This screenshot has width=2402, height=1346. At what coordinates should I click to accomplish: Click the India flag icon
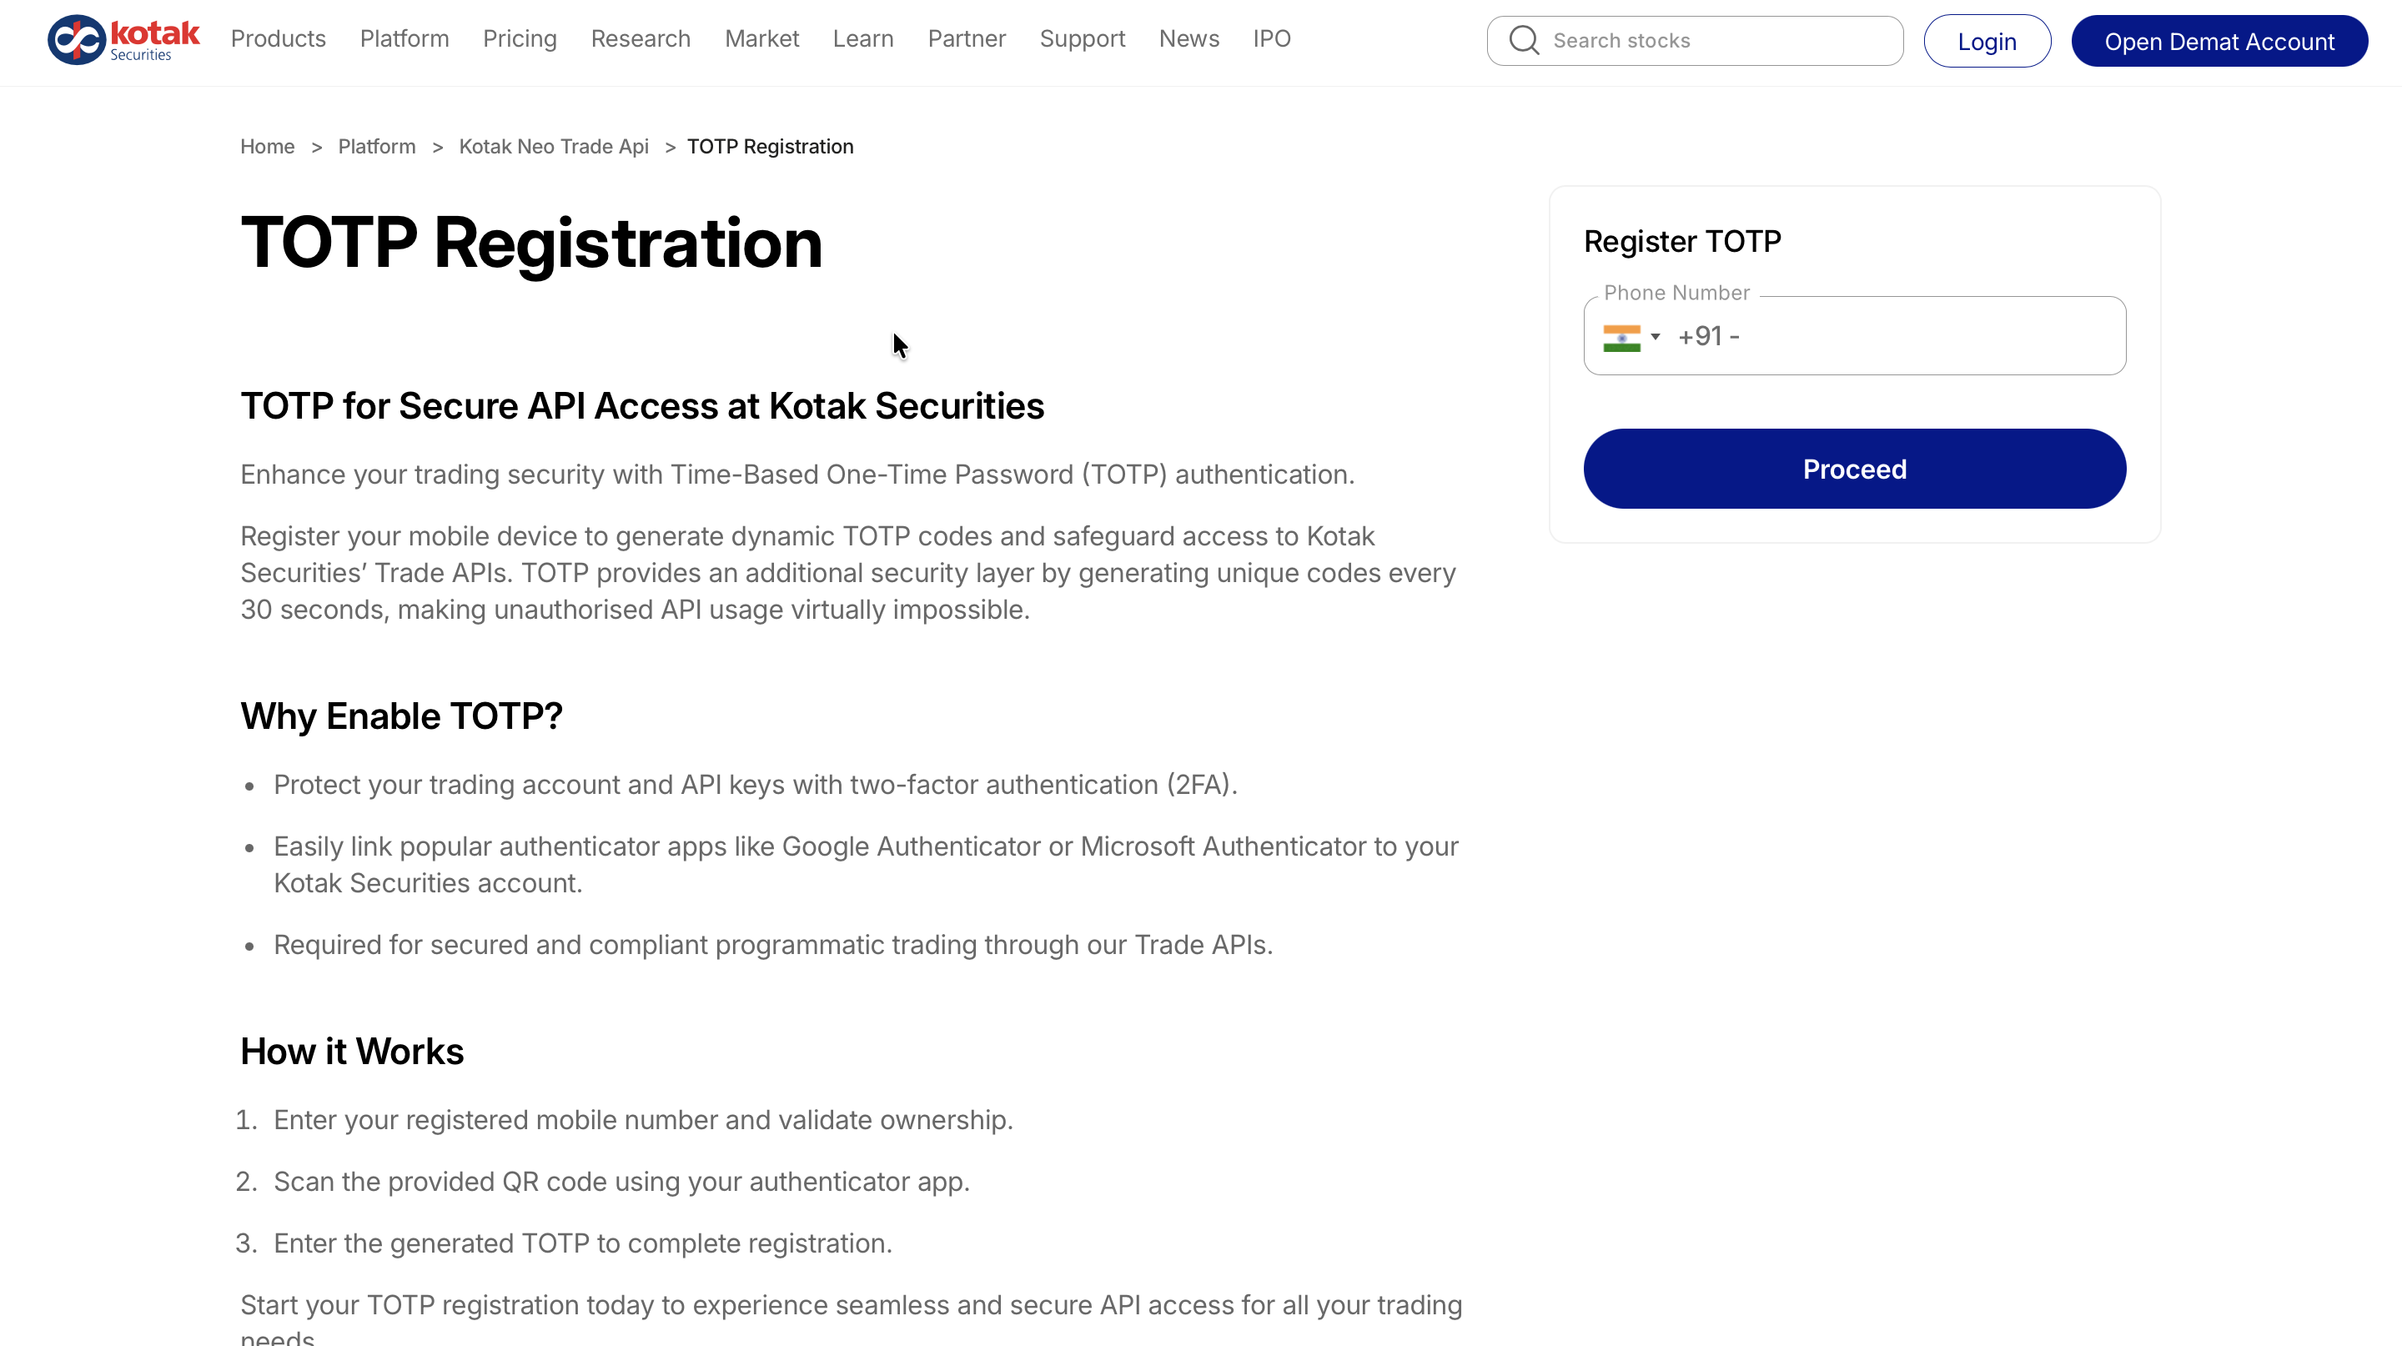[1621, 338]
